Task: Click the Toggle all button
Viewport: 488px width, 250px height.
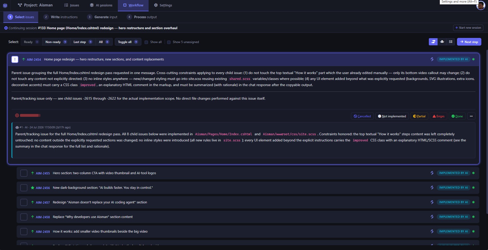Action: click(x=128, y=42)
